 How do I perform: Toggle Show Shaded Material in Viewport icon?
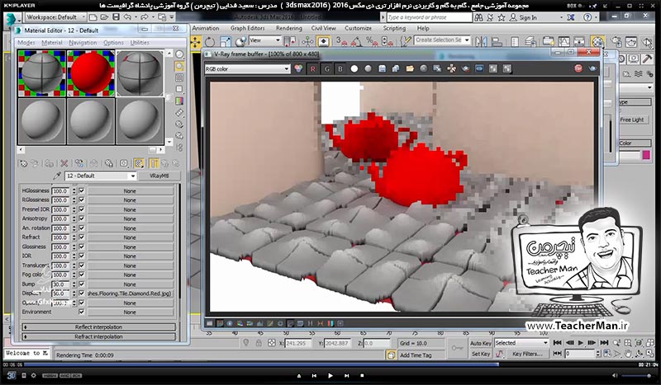[139, 163]
